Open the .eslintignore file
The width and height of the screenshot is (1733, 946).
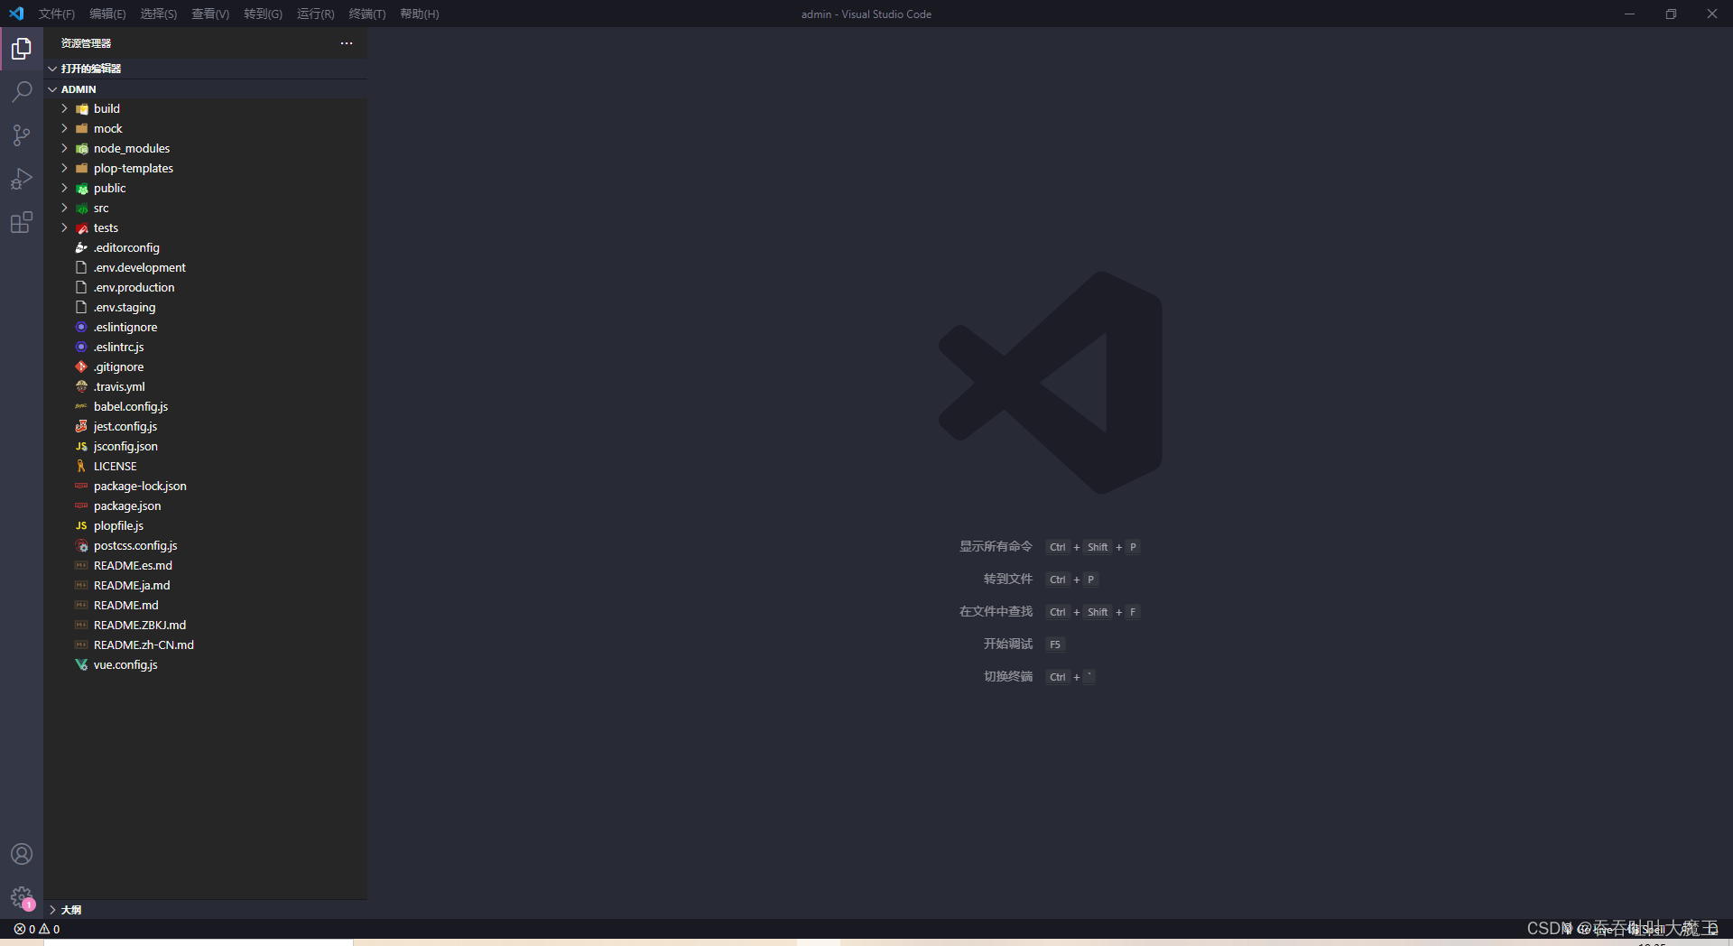tap(205, 327)
